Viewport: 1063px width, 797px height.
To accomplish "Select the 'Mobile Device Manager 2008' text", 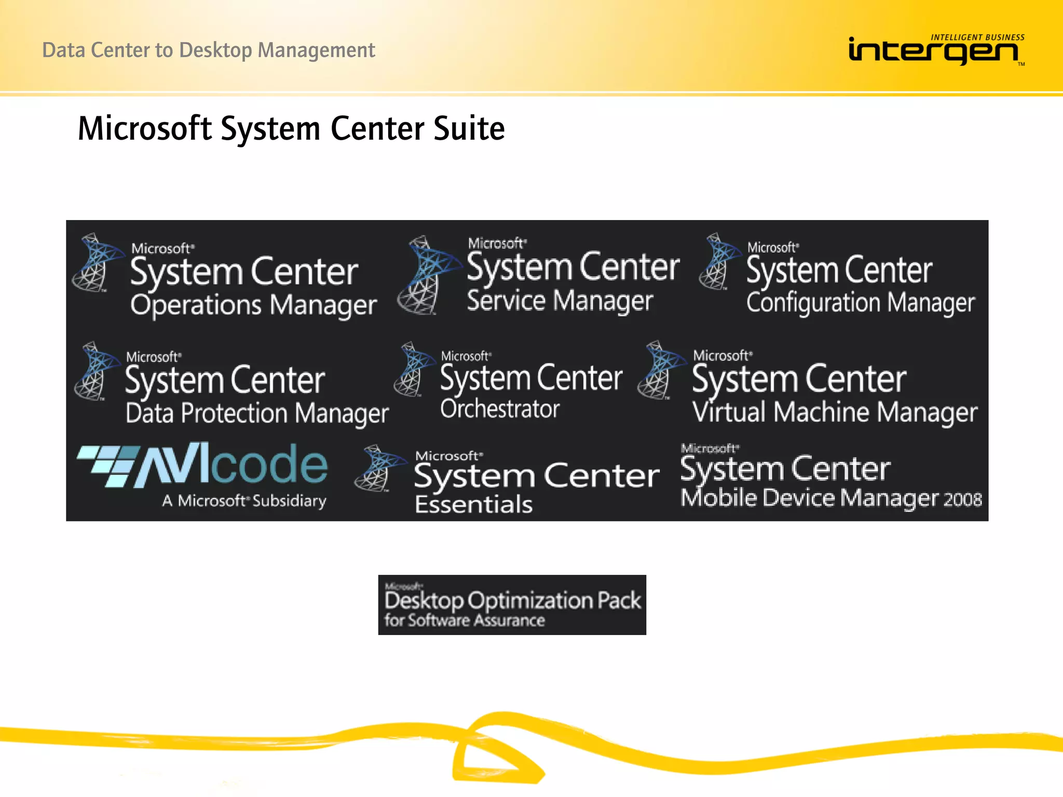I will [831, 498].
